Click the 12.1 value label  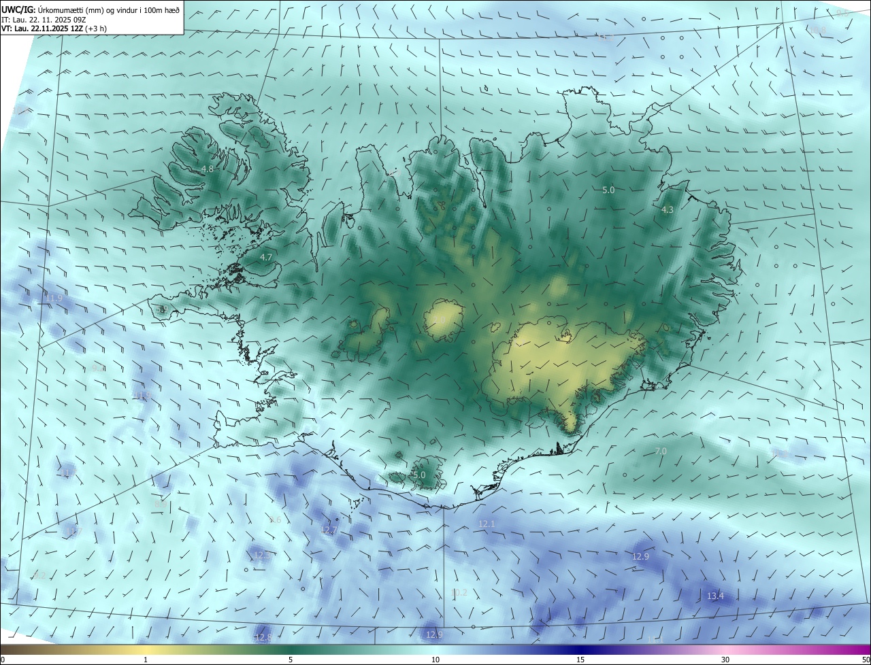coord(487,524)
